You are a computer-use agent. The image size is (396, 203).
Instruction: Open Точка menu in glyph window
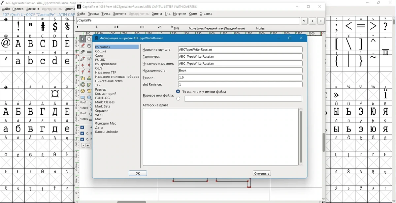pyautogui.click(x=106, y=14)
